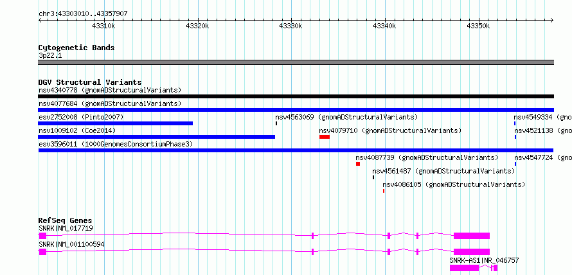
Task: Open the esv2752008 (Pinto2007) label
Action: point(81,117)
